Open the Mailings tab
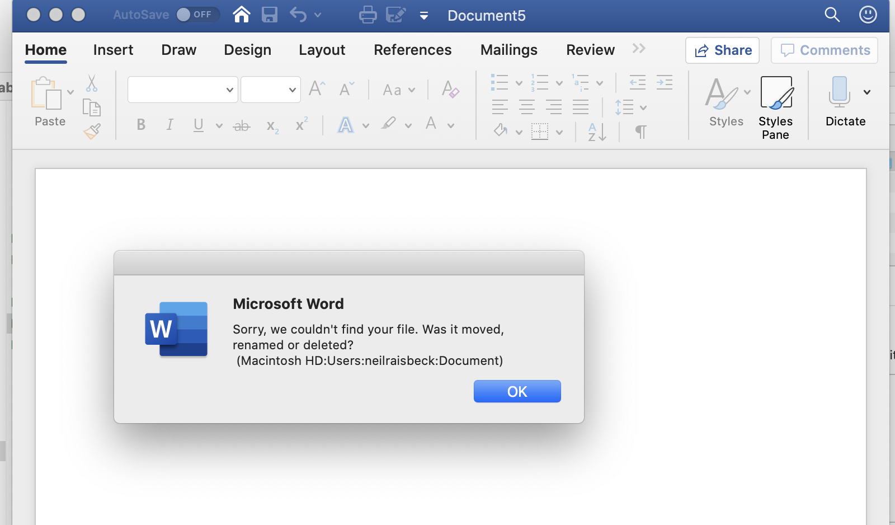 coord(509,50)
